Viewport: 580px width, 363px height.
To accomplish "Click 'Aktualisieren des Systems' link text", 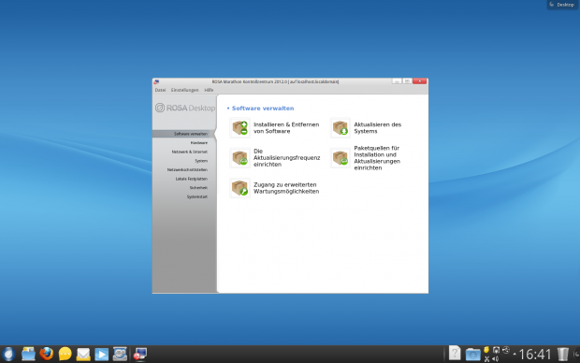I will coord(377,127).
